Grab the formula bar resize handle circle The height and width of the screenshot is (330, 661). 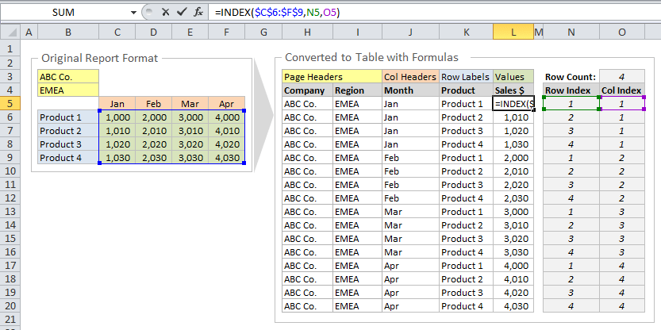147,13
